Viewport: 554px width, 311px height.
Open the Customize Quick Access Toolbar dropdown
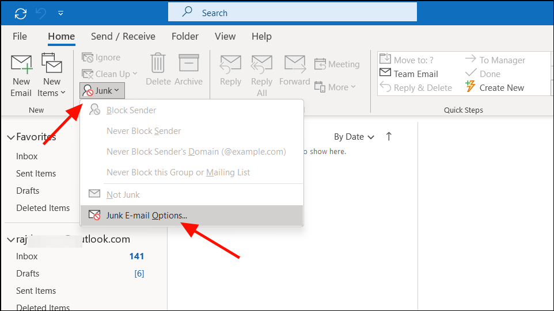click(61, 13)
